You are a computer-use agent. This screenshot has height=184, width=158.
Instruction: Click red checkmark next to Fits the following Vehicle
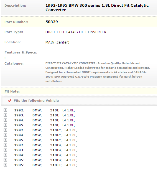(10, 101)
